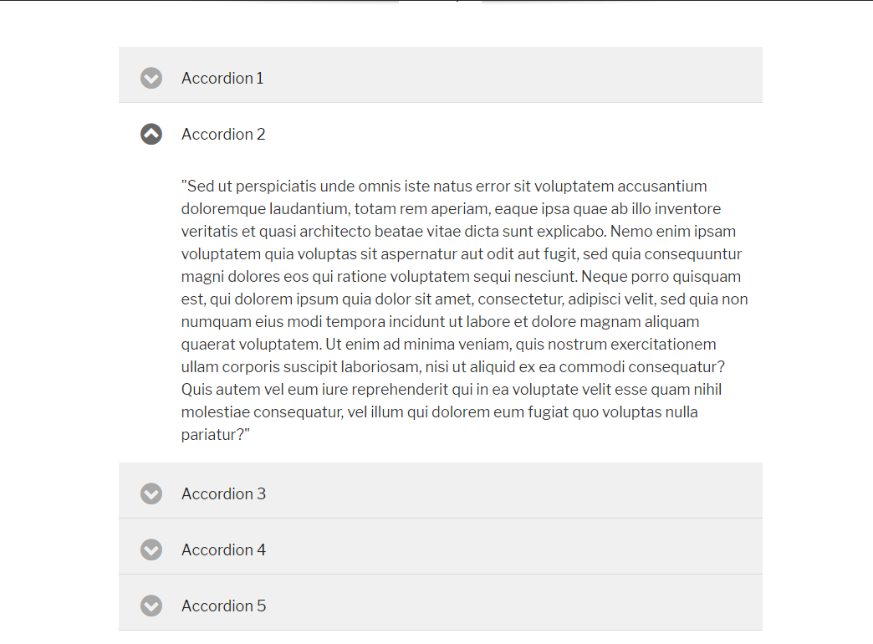This screenshot has height=644, width=873.
Task: Toggle the Accordion 1 gray header bar
Action: (502, 75)
